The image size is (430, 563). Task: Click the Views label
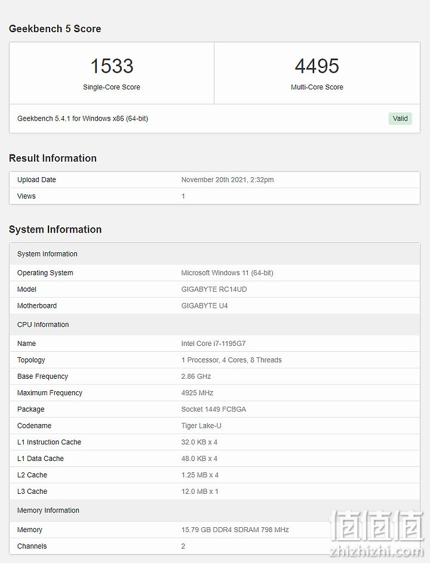click(26, 196)
